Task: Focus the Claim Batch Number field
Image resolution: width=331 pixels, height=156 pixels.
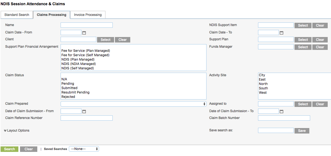Action: pos(284,118)
